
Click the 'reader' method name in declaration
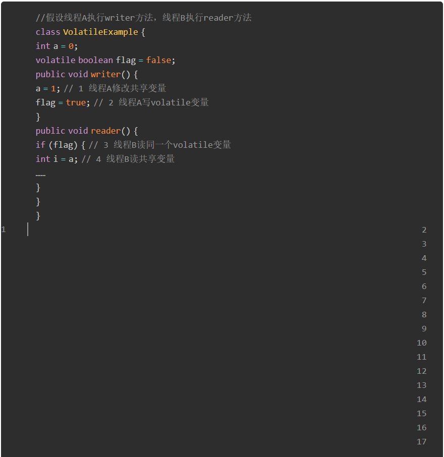105,131
